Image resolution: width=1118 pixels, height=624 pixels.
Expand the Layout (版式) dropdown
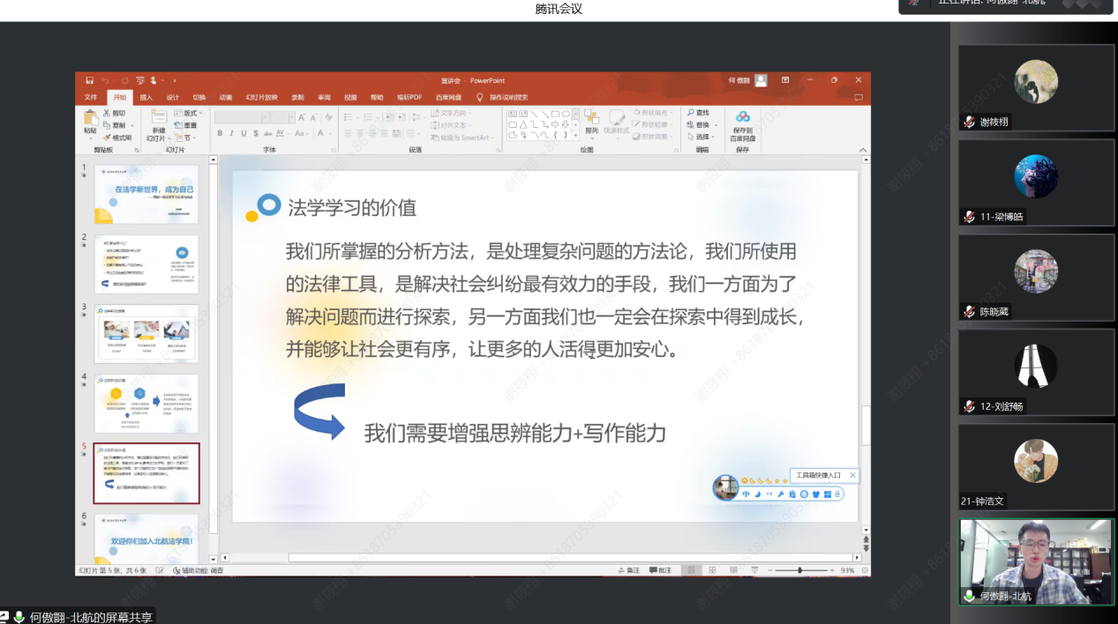(188, 113)
